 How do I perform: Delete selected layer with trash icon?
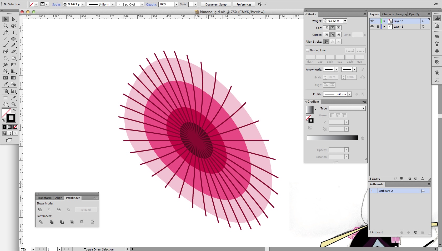[x=422, y=179]
